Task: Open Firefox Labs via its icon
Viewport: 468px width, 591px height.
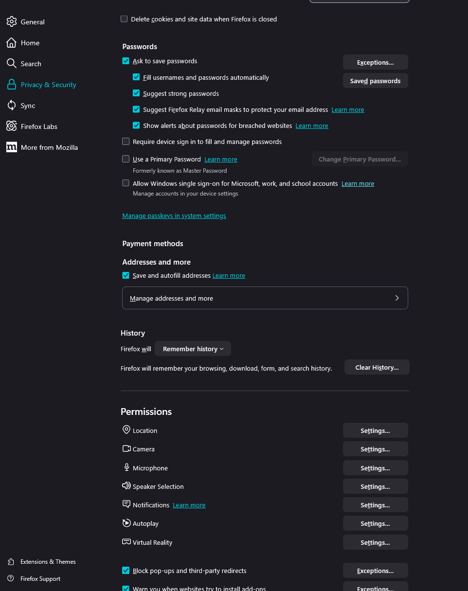Action: (x=12, y=126)
